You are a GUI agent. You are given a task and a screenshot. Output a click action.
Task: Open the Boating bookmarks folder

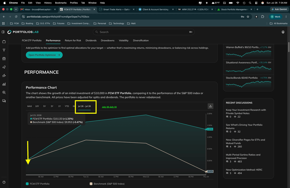point(27,24)
